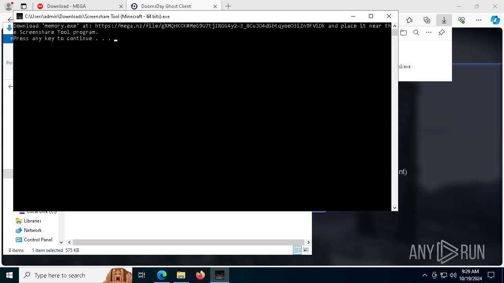This screenshot has height=283, width=504.
Task: Open Task View on taskbar
Action: [142, 275]
